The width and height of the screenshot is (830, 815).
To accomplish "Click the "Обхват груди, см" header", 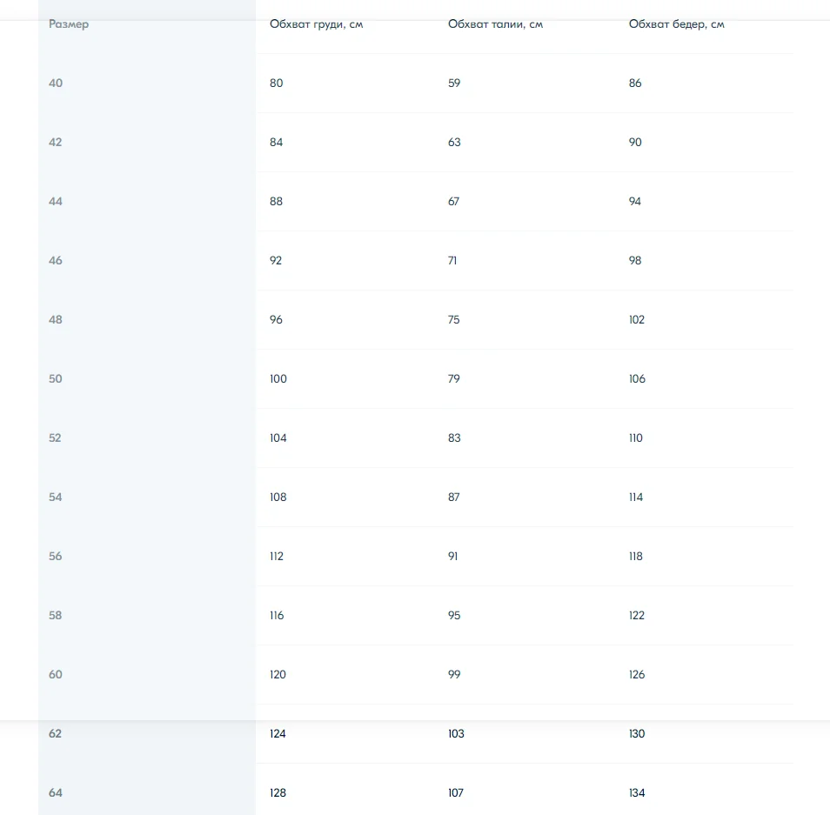I will pos(316,24).
